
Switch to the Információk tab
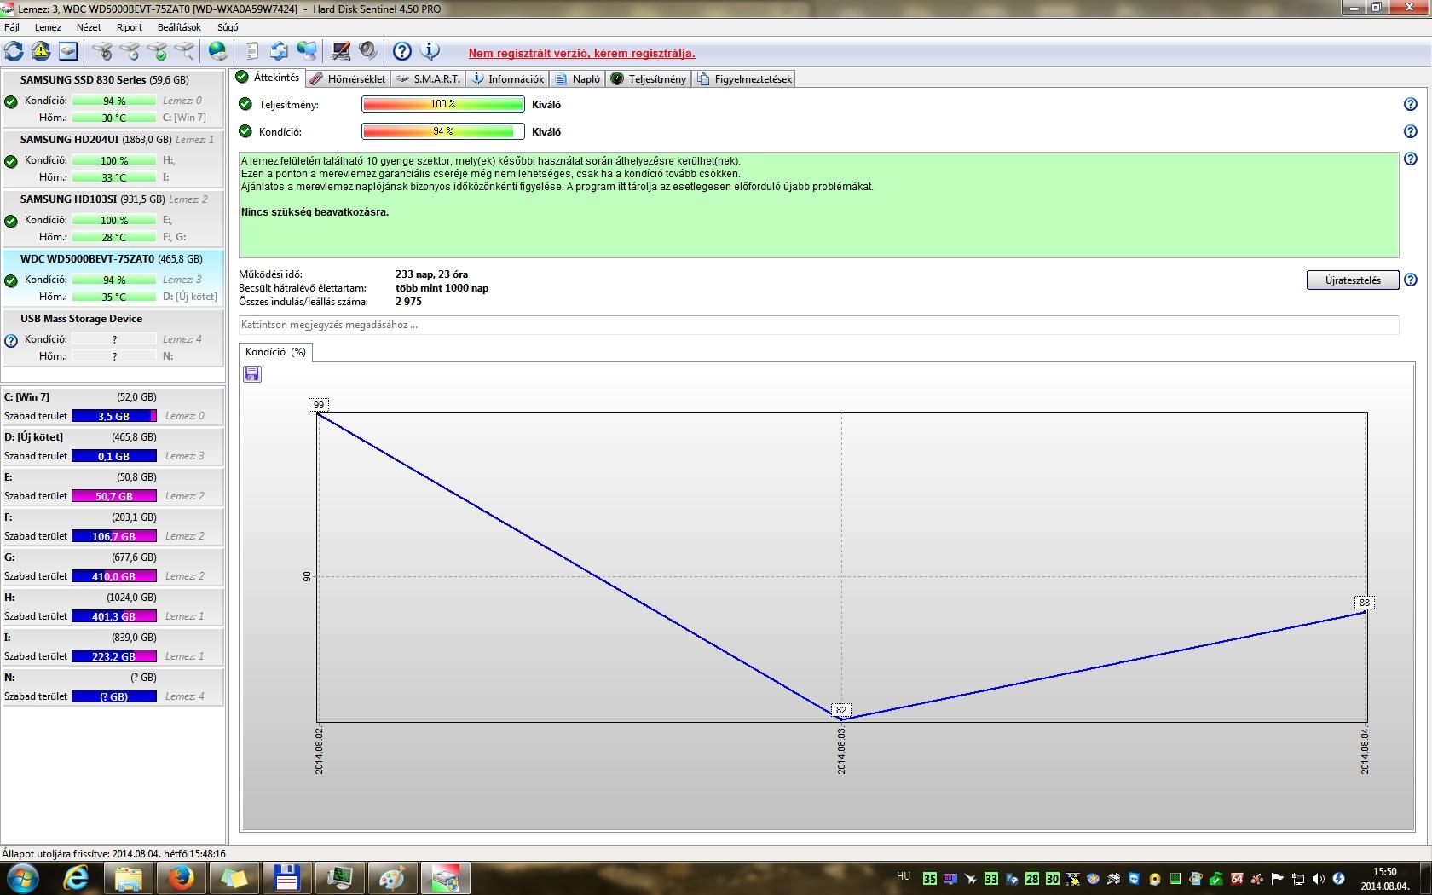coord(508,78)
